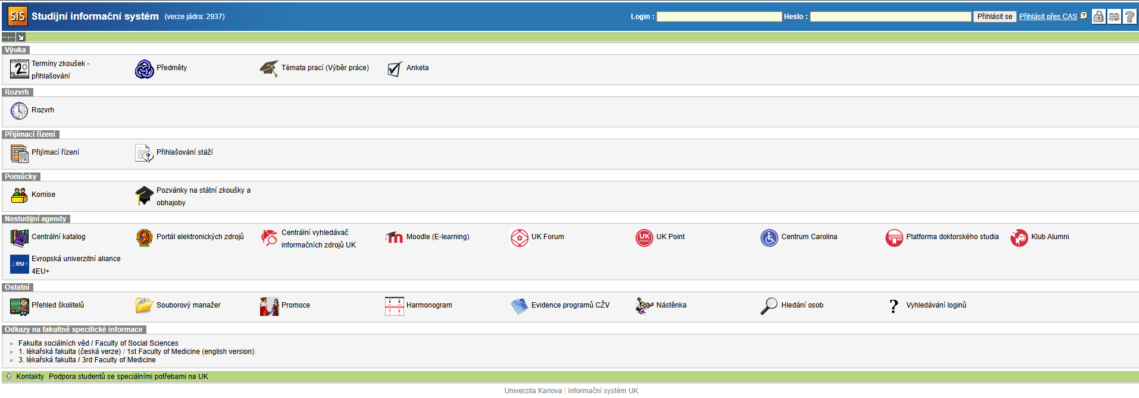Viewport: 1139px width, 398px height.
Task: Open the Předměty knot icon
Action: tap(145, 69)
